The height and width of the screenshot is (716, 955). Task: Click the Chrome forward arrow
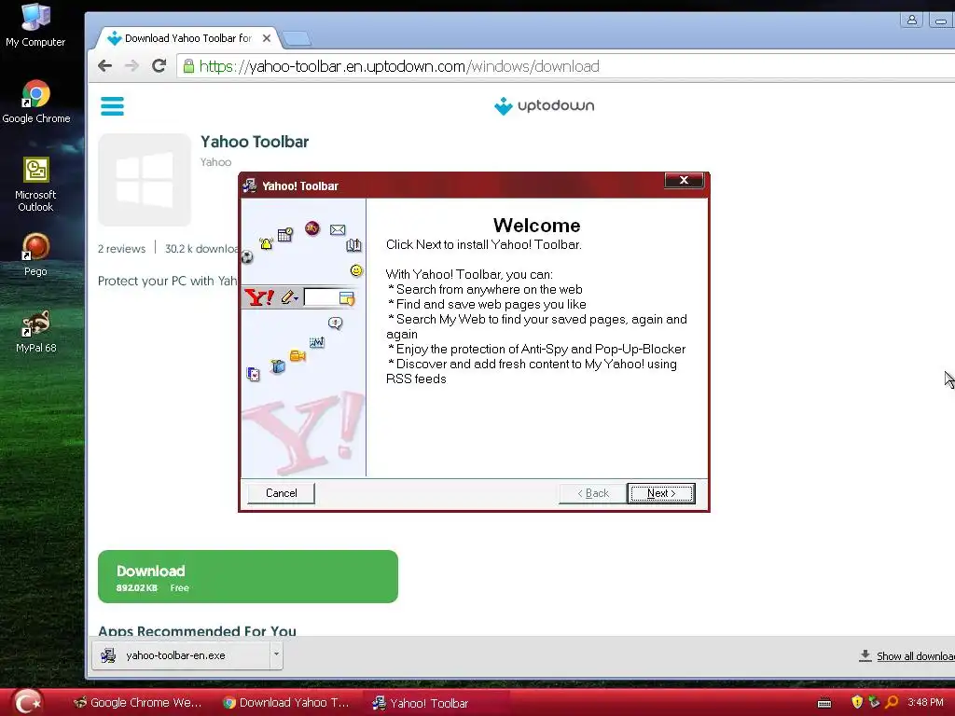click(131, 66)
